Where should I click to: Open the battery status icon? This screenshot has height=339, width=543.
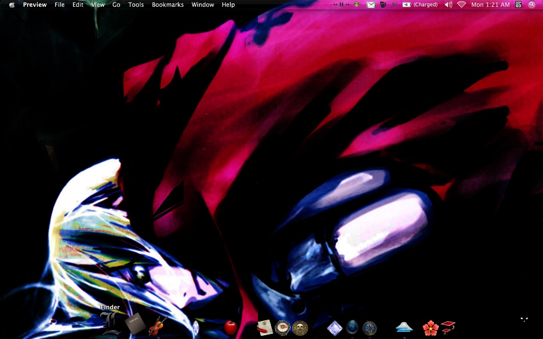click(407, 5)
